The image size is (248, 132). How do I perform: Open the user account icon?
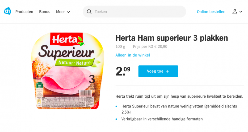235,12
